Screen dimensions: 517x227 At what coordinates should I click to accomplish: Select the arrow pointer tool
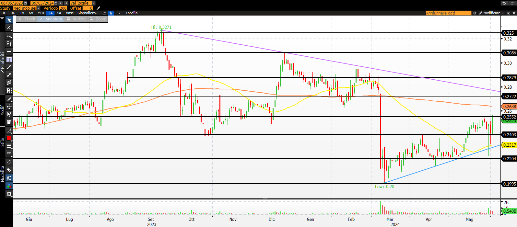coord(9,20)
